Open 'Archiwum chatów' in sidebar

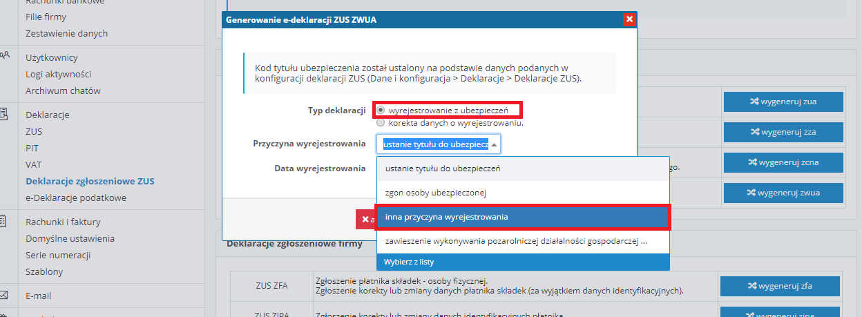point(63,90)
